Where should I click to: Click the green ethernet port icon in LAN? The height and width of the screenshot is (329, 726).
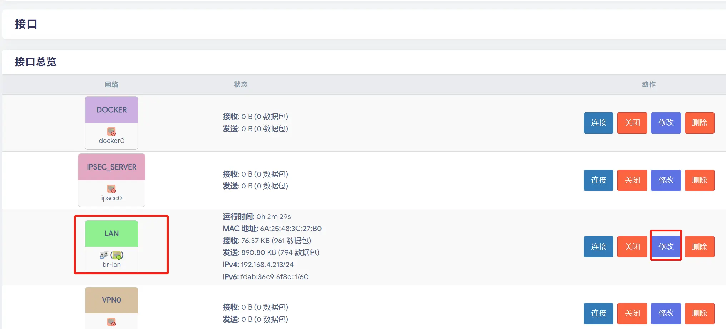(117, 255)
